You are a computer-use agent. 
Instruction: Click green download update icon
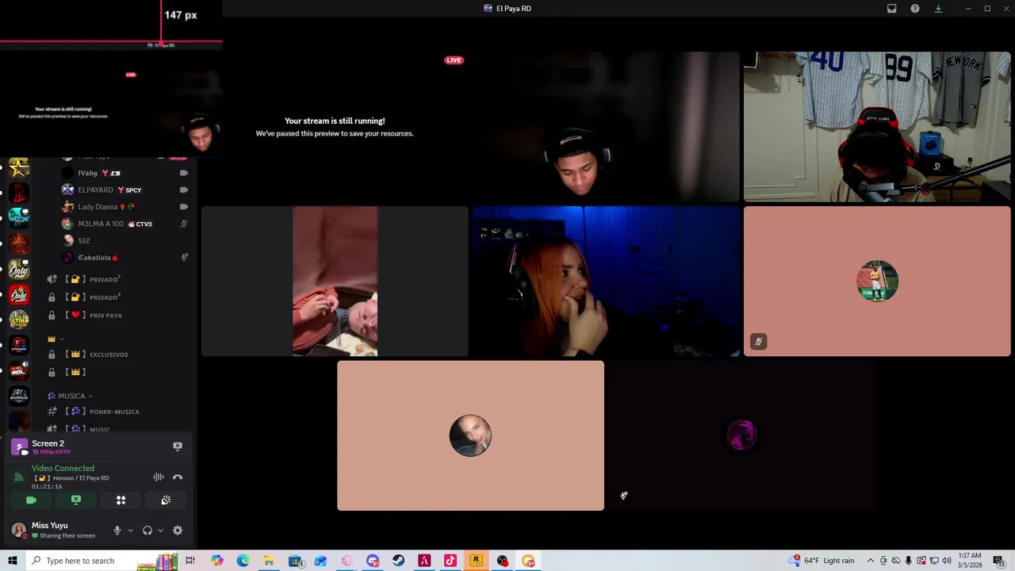click(938, 9)
